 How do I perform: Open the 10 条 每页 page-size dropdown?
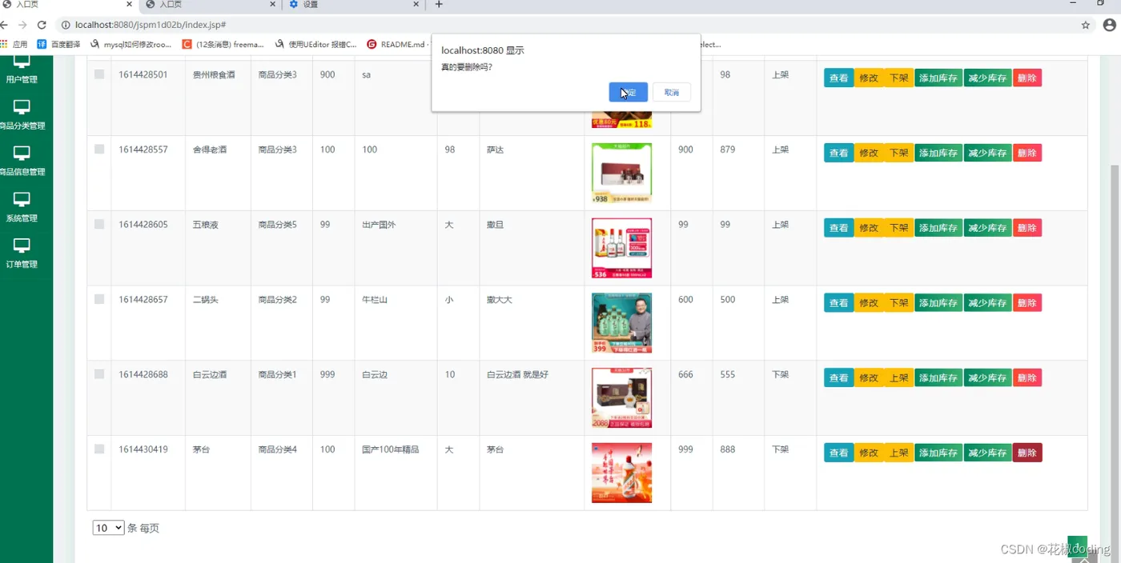(x=108, y=528)
